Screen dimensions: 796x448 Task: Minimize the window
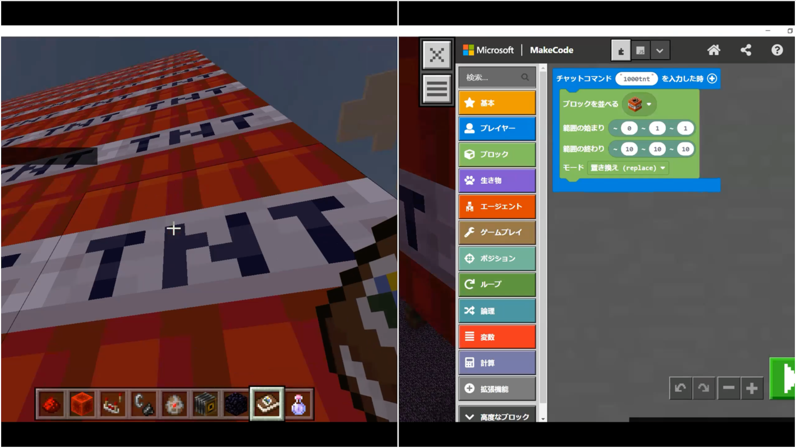(x=768, y=31)
